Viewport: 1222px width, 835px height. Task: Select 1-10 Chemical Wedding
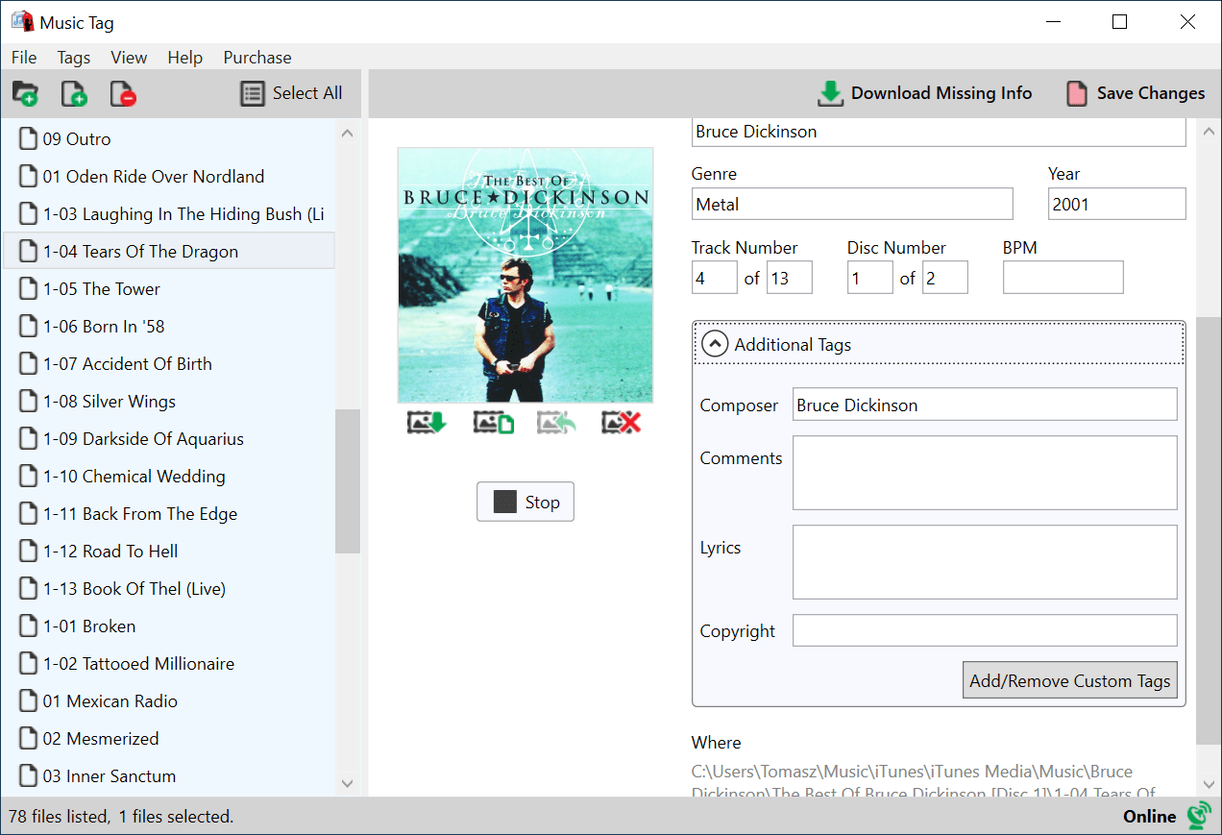[x=168, y=477]
